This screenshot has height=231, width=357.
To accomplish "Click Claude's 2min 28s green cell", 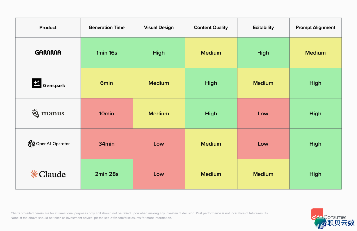I will tap(106, 174).
